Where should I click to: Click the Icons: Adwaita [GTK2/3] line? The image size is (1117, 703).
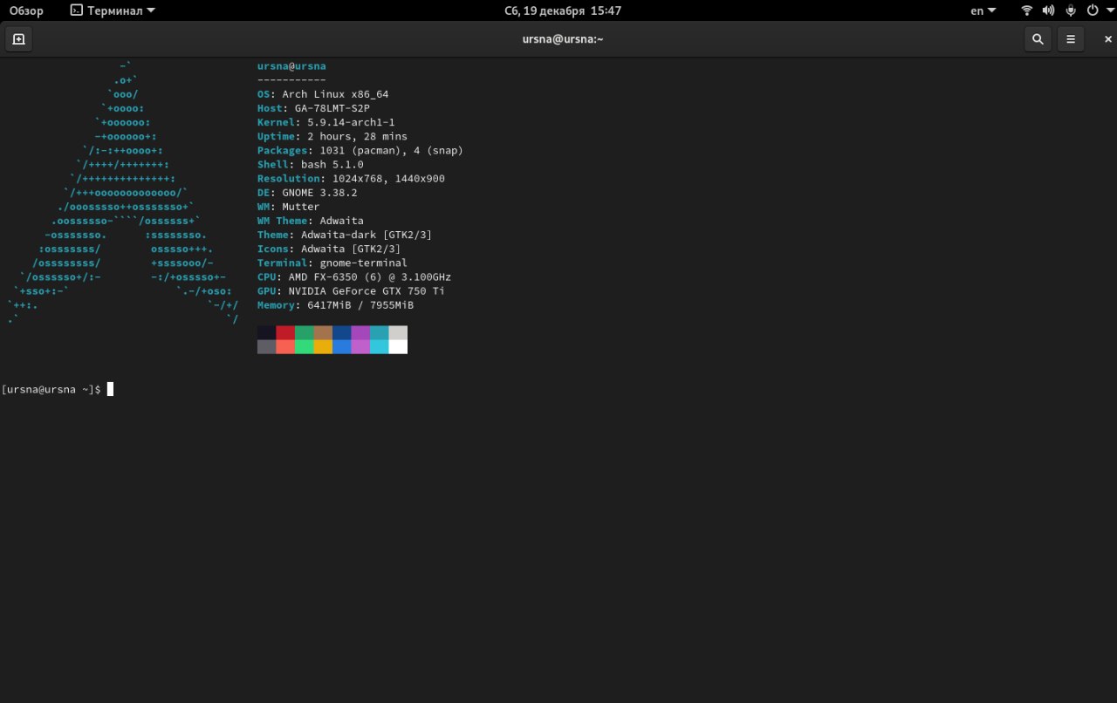(x=329, y=249)
